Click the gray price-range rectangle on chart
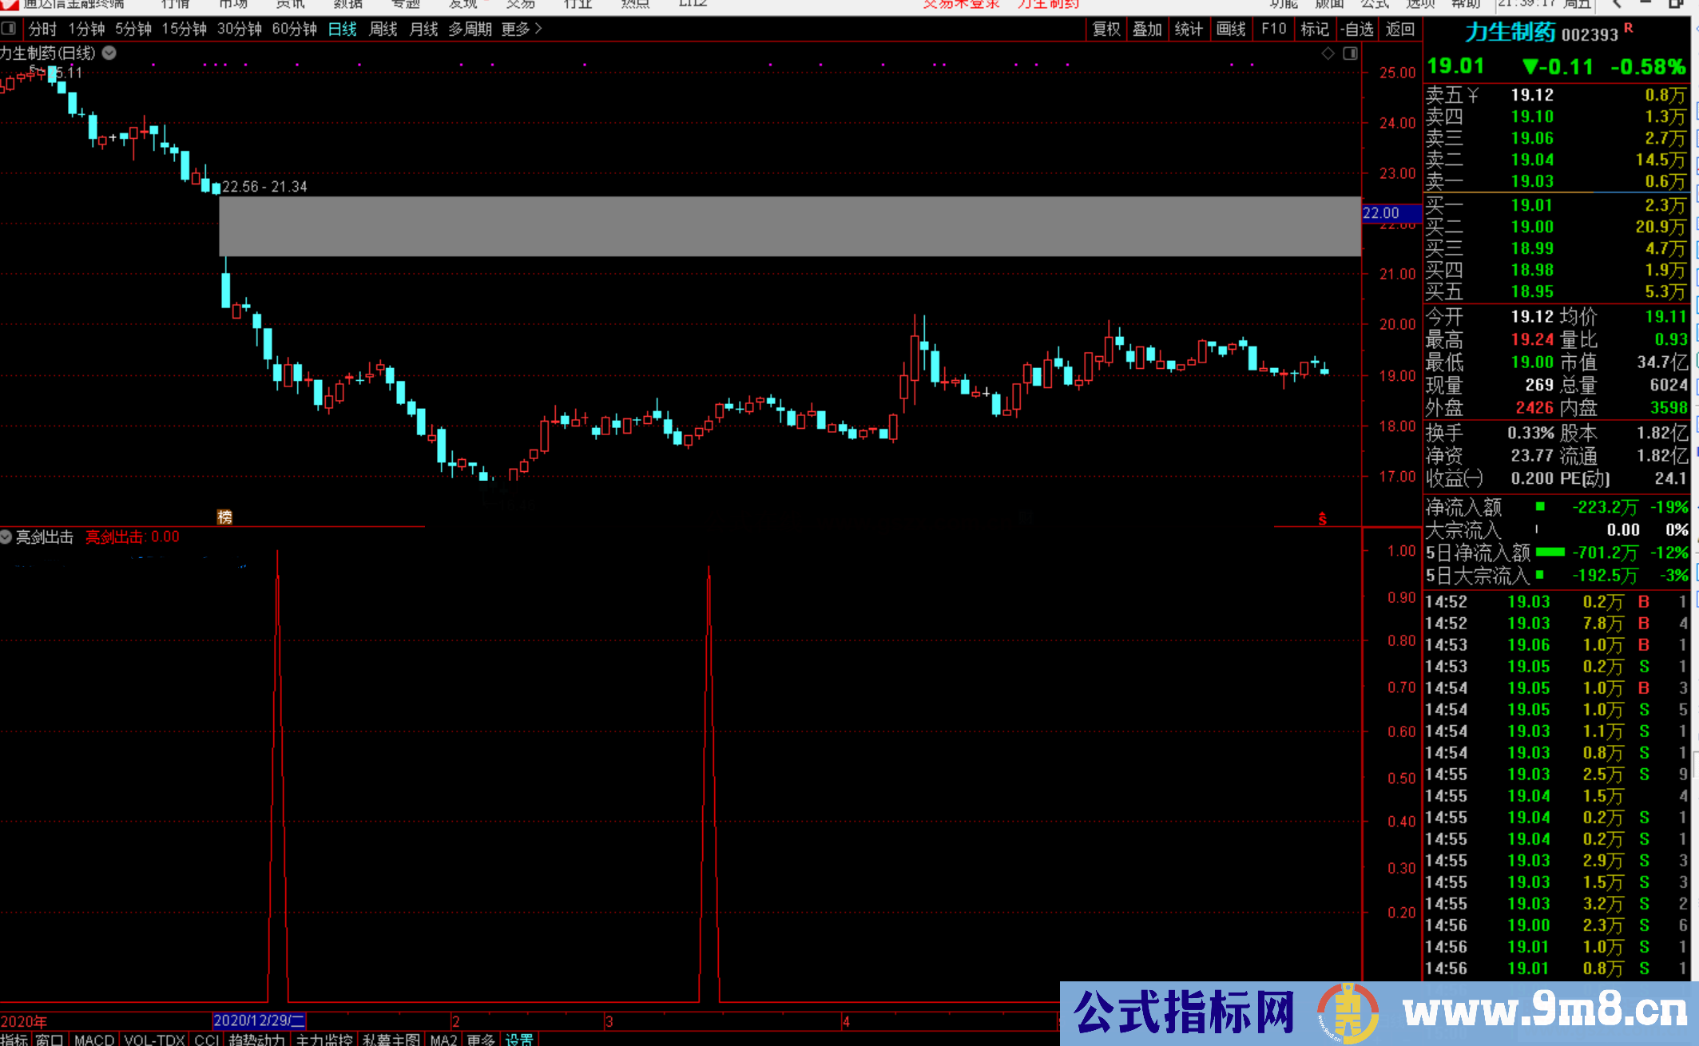 [x=789, y=226]
